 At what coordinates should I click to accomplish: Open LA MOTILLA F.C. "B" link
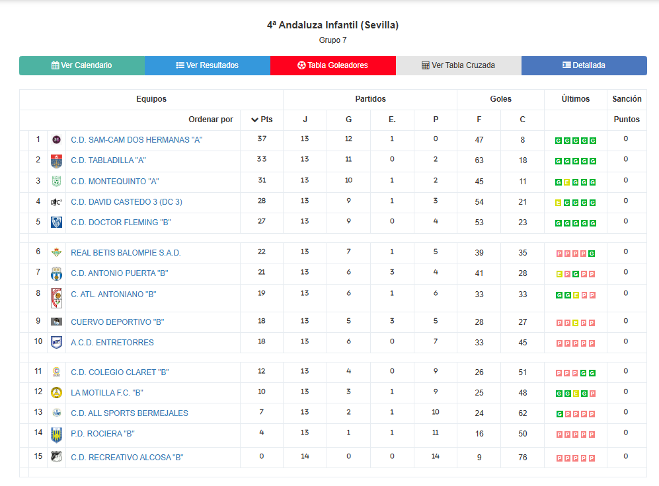(x=107, y=393)
